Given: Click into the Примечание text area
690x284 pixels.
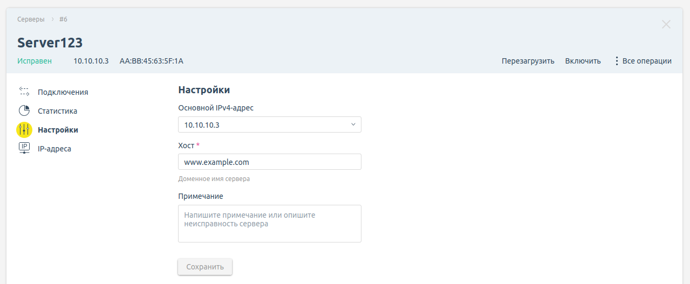Looking at the screenshot, I should [269, 223].
